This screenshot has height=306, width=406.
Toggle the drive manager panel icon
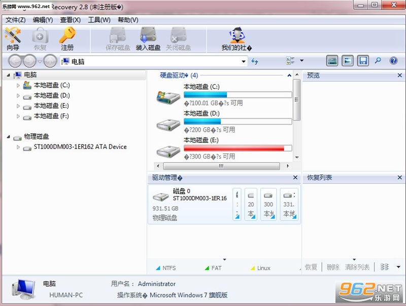[332, 61]
